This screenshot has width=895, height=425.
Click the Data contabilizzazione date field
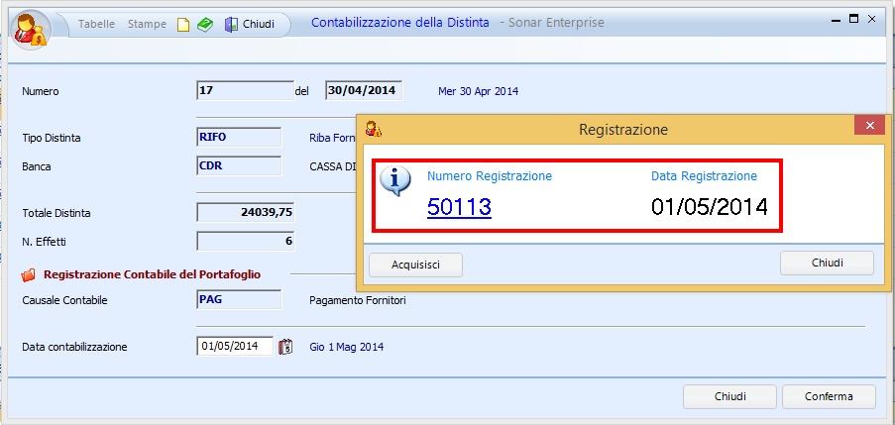[x=235, y=347]
